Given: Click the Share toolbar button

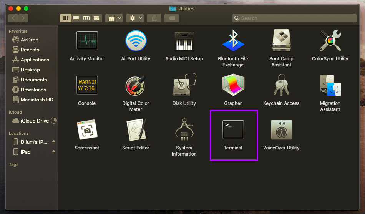Looking at the screenshot, I should coord(154,18).
